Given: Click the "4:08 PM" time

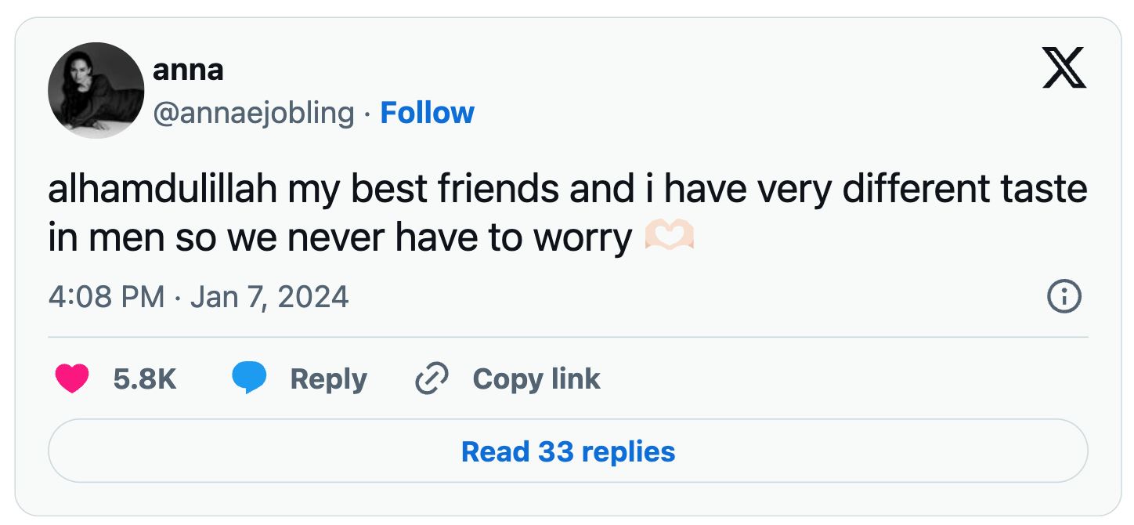Looking at the screenshot, I should [x=106, y=298].
